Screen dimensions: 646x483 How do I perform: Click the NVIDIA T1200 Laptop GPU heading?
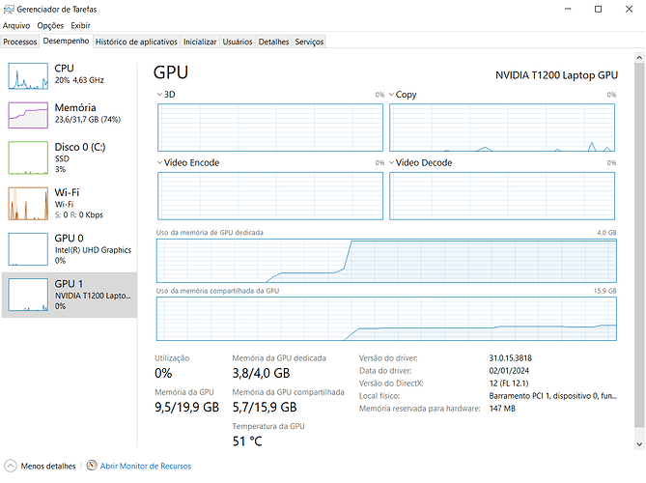pos(556,75)
